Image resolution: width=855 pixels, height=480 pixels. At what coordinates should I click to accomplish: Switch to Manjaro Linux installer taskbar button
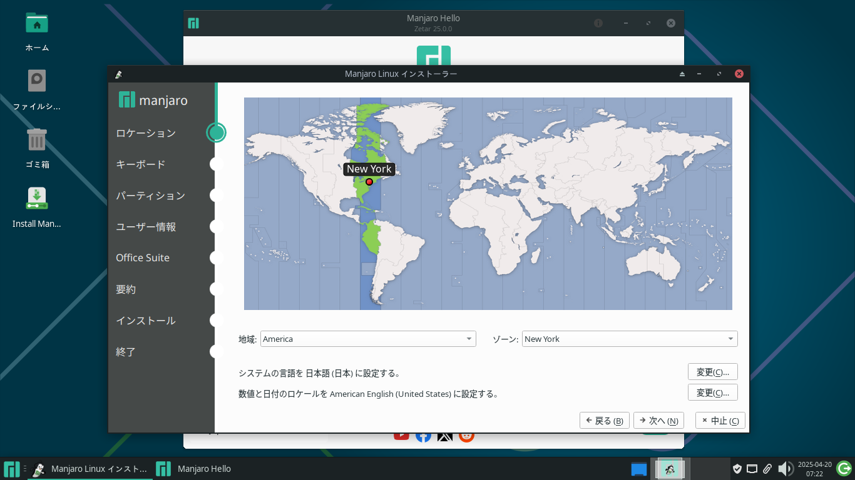[x=90, y=469]
